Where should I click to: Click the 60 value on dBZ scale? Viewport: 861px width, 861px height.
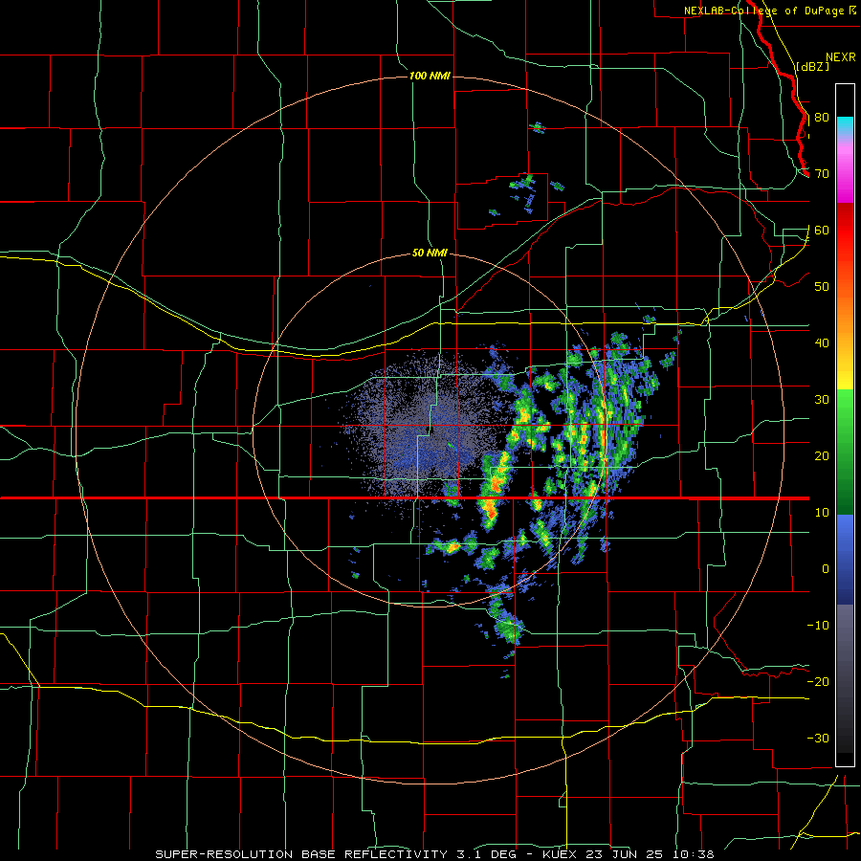822,231
